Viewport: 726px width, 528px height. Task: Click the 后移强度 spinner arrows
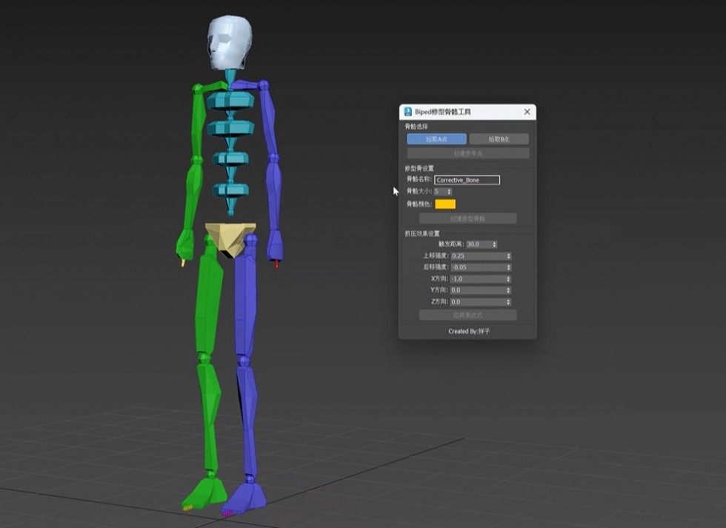coord(508,267)
